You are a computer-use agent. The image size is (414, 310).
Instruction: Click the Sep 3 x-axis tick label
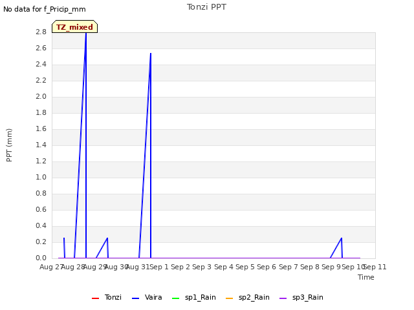(x=202, y=267)
